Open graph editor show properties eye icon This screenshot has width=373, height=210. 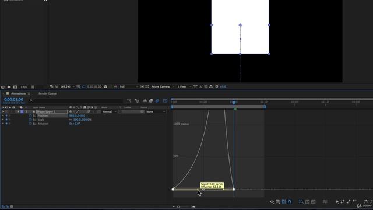pyautogui.click(x=272, y=202)
